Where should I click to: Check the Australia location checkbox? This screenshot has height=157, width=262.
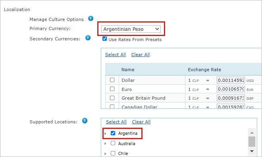[113, 143]
